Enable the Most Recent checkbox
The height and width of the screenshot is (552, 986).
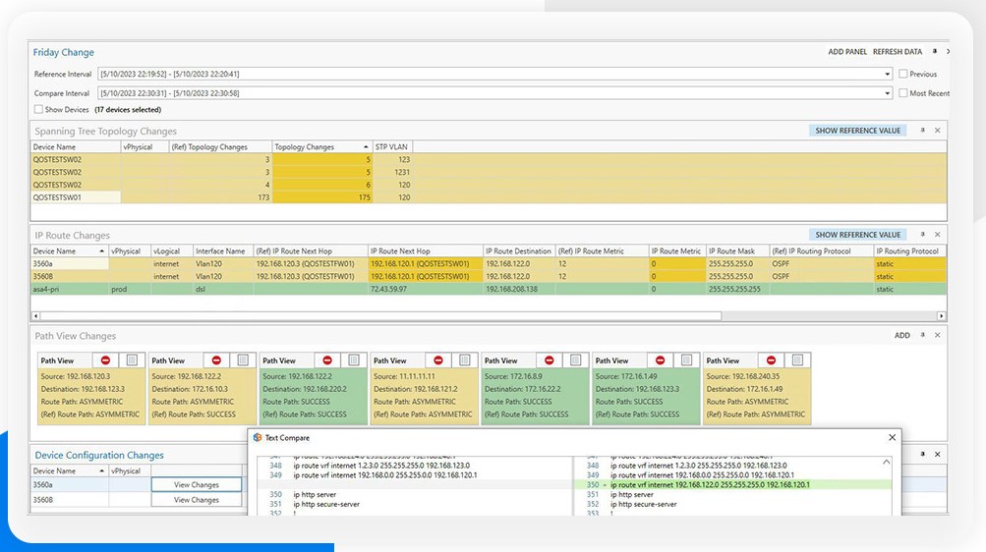[x=903, y=93]
